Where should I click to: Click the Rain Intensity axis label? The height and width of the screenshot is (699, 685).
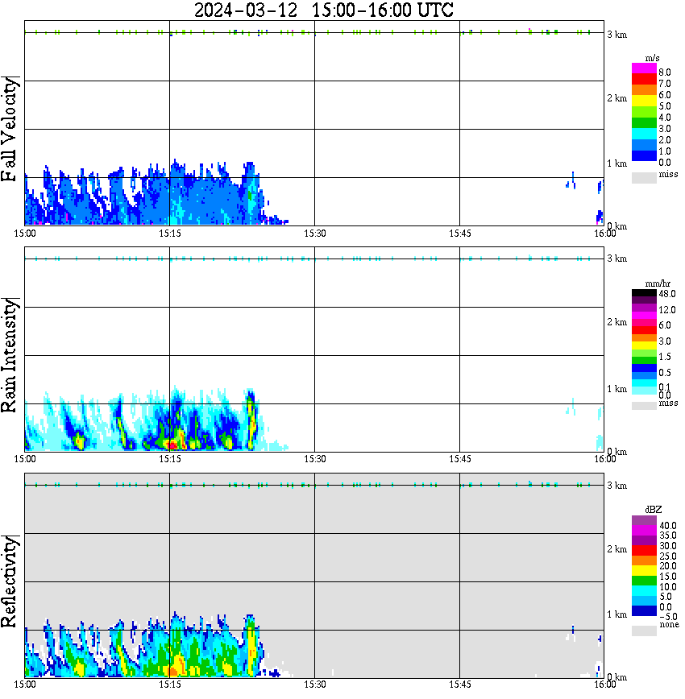tap(10, 355)
